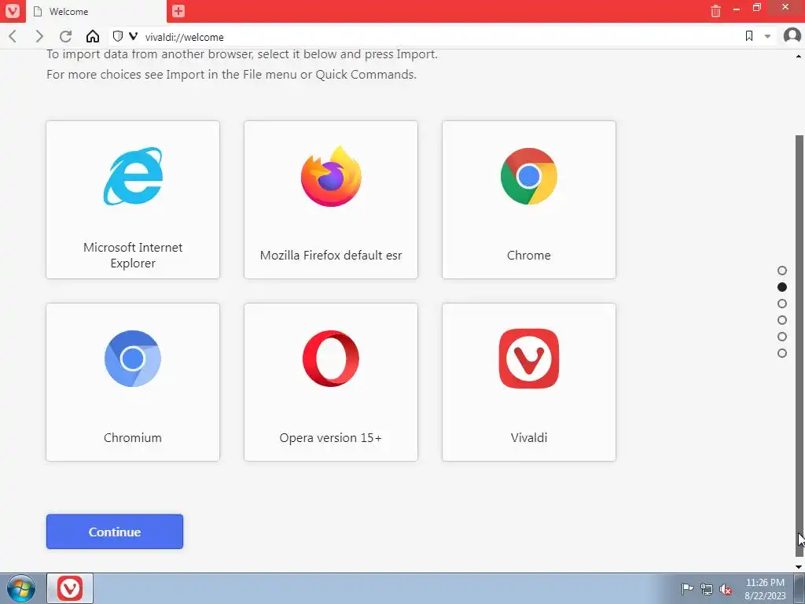The image size is (805, 604).
Task: Jump to the first welcome step dot
Action: (782, 271)
